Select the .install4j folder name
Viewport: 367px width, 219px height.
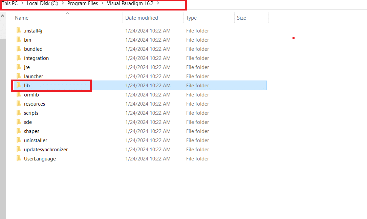click(33, 31)
